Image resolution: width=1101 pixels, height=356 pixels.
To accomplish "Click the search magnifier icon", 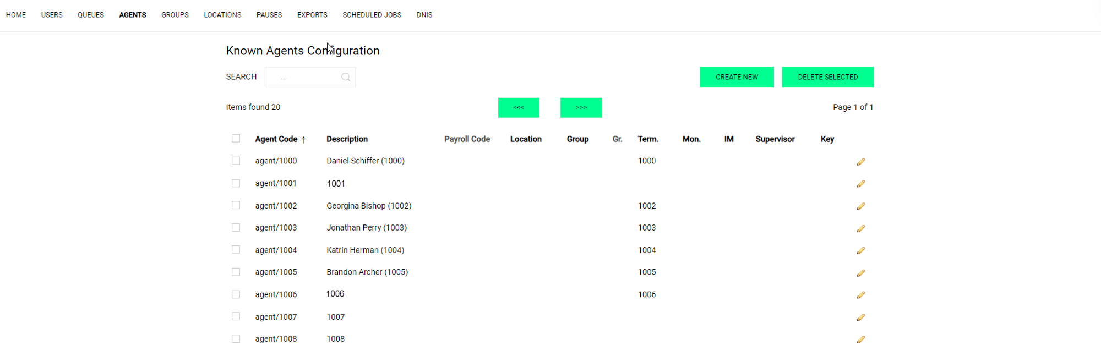I will (x=346, y=78).
